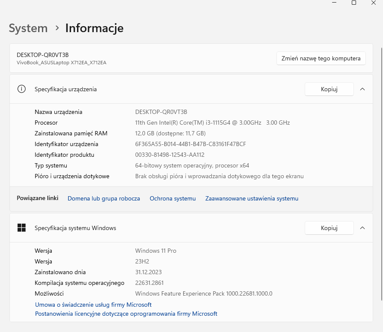Open Zaawansowane ustawienia systemu link

point(252,198)
